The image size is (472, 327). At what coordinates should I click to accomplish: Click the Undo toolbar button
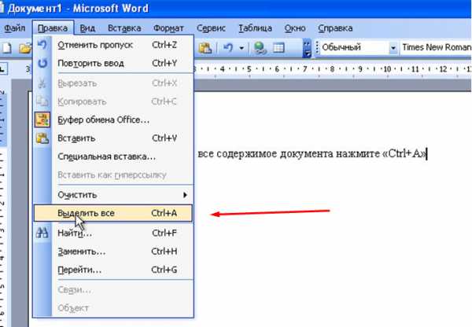228,47
